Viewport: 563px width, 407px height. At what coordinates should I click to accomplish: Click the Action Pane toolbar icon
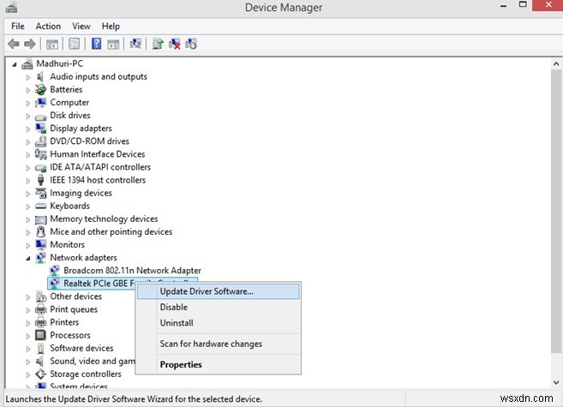click(x=113, y=45)
